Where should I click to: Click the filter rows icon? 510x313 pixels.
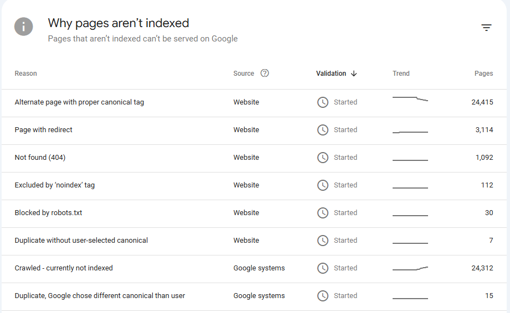[486, 28]
